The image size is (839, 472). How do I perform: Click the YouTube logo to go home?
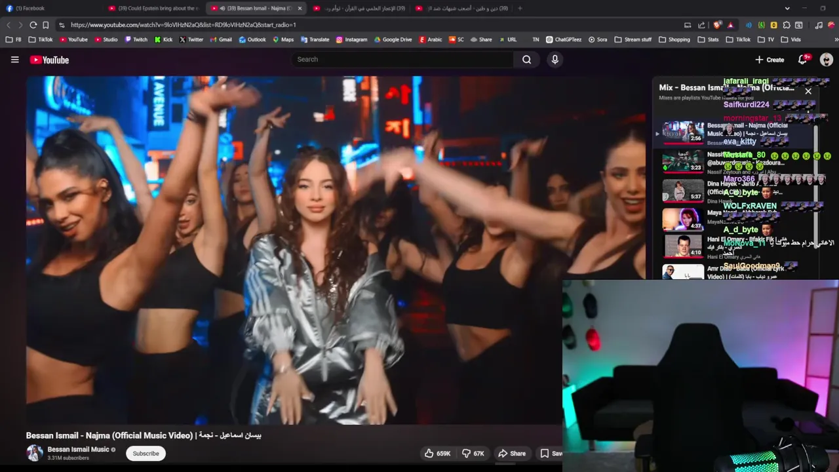click(x=49, y=60)
